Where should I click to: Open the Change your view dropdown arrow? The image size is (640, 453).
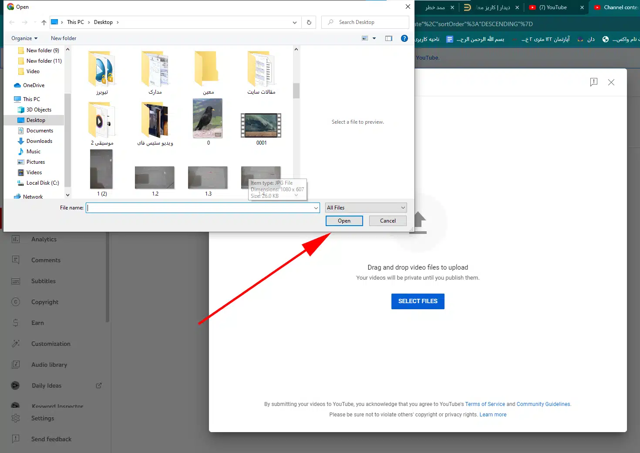[x=374, y=38]
